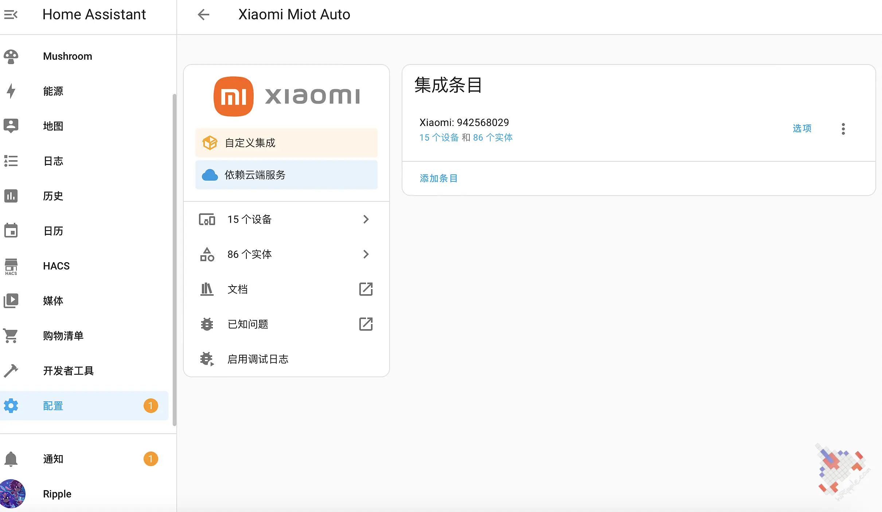Click the 通知 count badge

(151, 459)
